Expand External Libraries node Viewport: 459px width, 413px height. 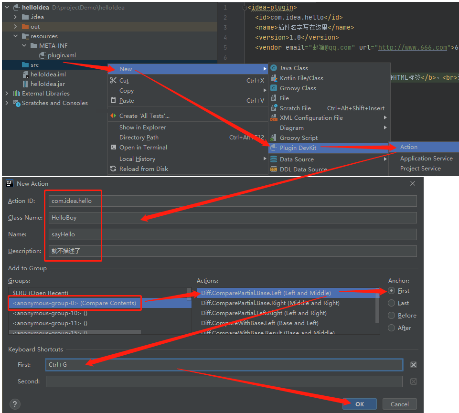click(7, 94)
